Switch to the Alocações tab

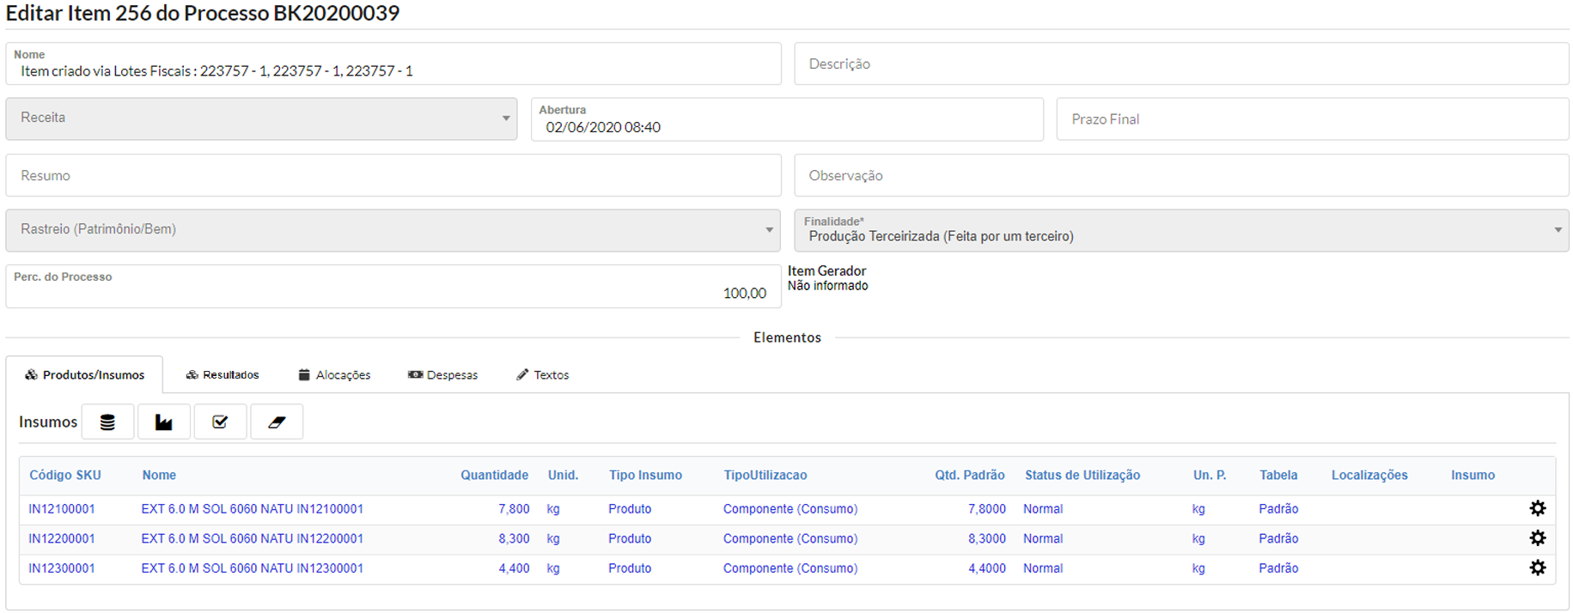click(x=334, y=375)
